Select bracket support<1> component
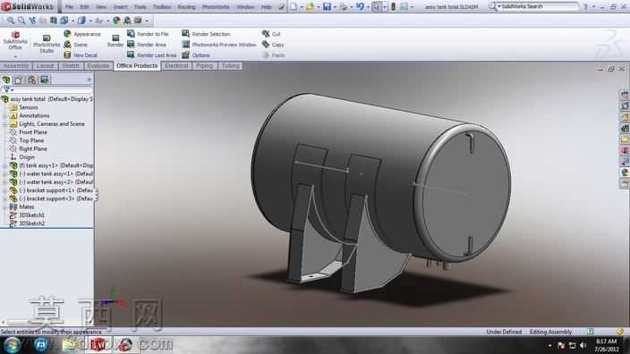 pos(51,190)
